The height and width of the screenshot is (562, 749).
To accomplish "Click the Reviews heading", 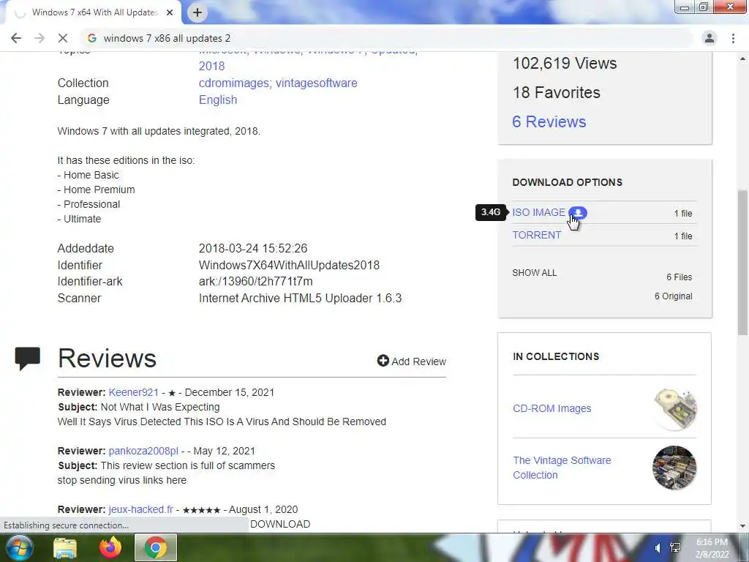I will click(107, 359).
